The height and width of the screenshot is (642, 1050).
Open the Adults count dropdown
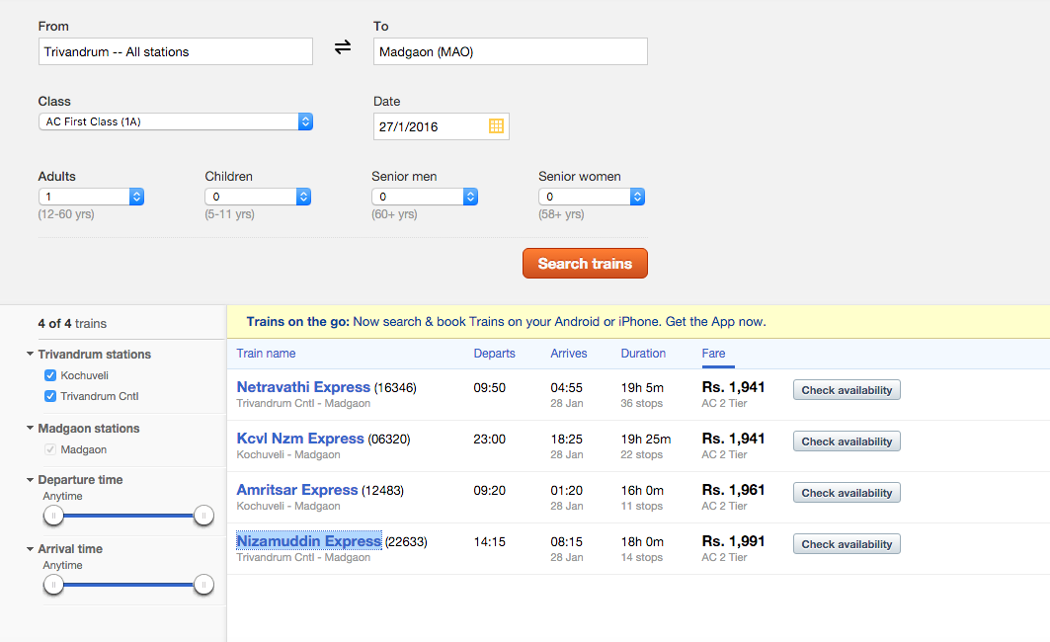(91, 197)
